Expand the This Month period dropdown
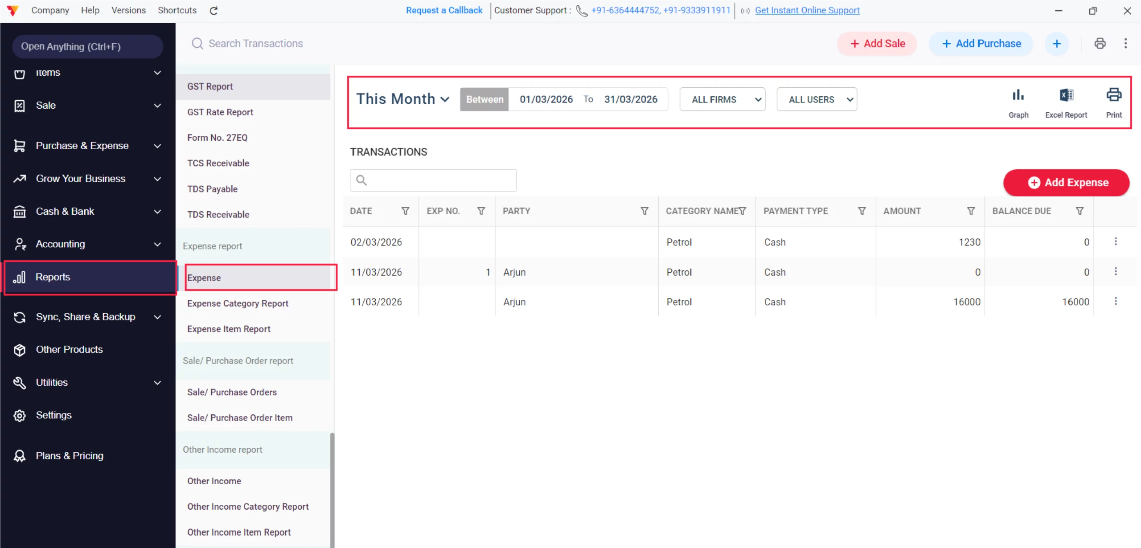This screenshot has height=548, width=1141. click(402, 99)
